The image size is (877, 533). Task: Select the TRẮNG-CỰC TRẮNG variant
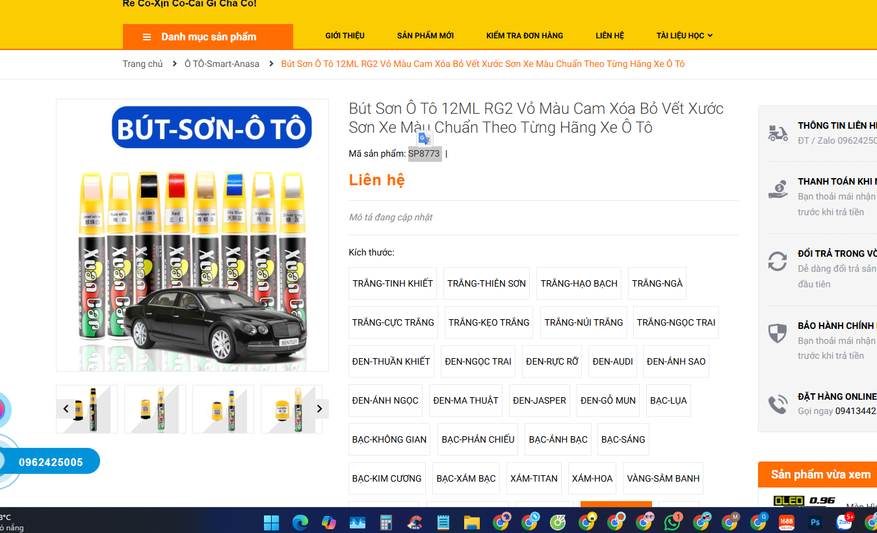(x=393, y=322)
